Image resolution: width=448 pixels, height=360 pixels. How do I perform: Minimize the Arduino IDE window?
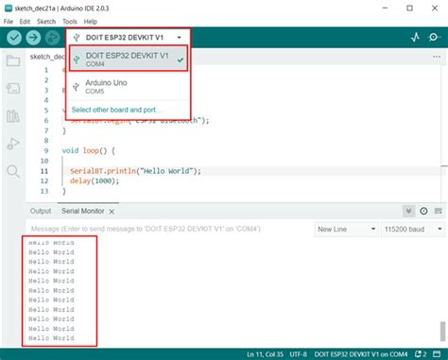pyautogui.click(x=385, y=9)
